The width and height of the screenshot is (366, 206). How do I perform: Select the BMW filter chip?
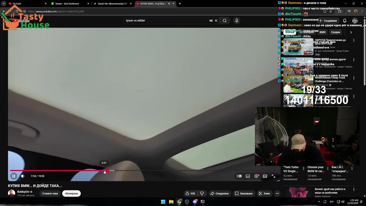(x=323, y=32)
